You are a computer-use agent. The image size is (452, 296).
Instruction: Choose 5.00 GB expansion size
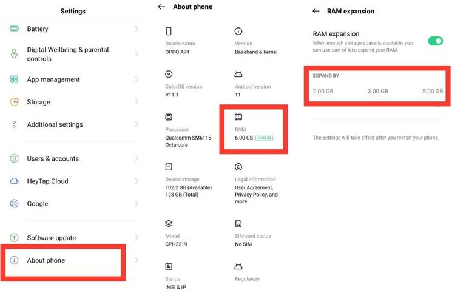coord(433,92)
